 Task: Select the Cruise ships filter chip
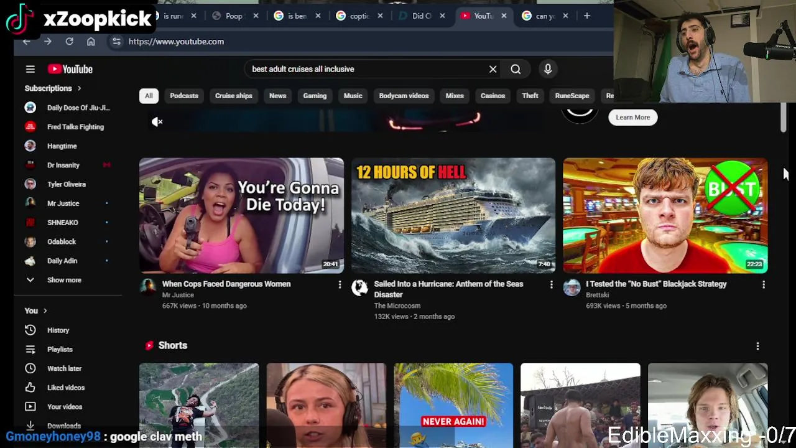coord(234,96)
